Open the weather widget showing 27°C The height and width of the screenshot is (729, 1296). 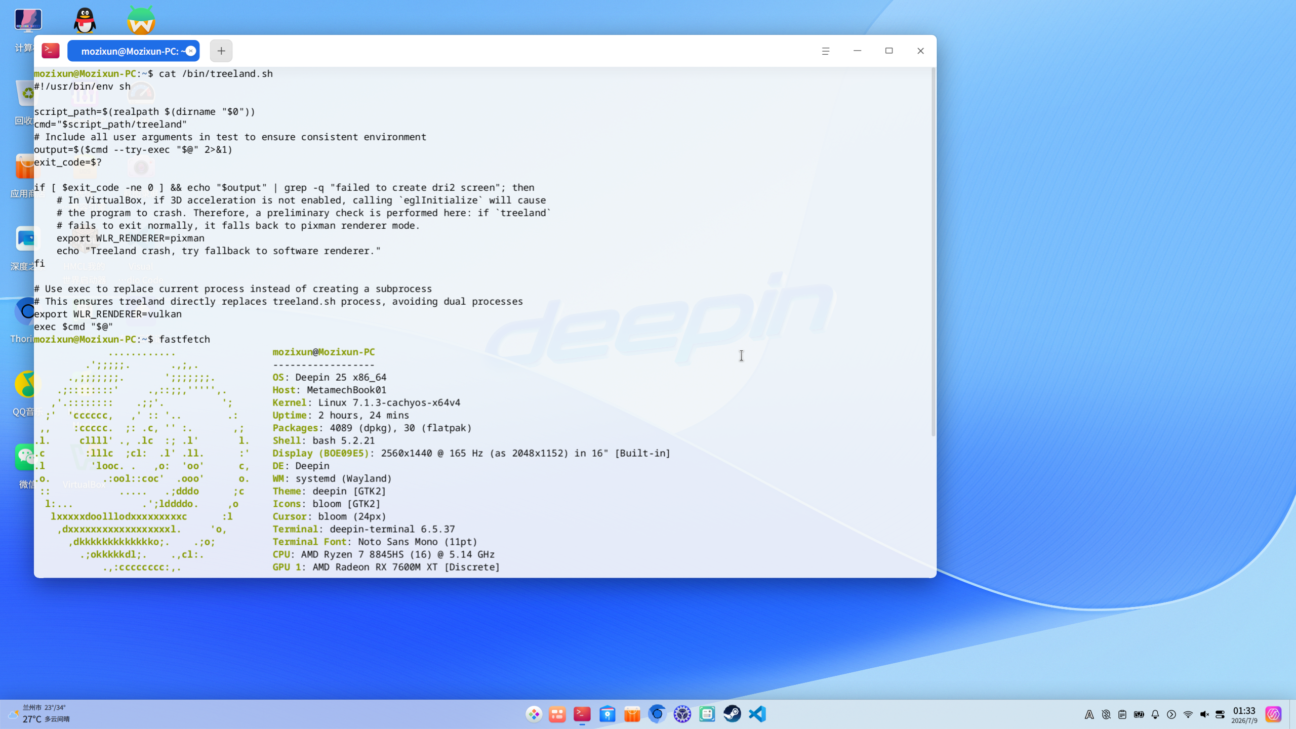click(39, 714)
